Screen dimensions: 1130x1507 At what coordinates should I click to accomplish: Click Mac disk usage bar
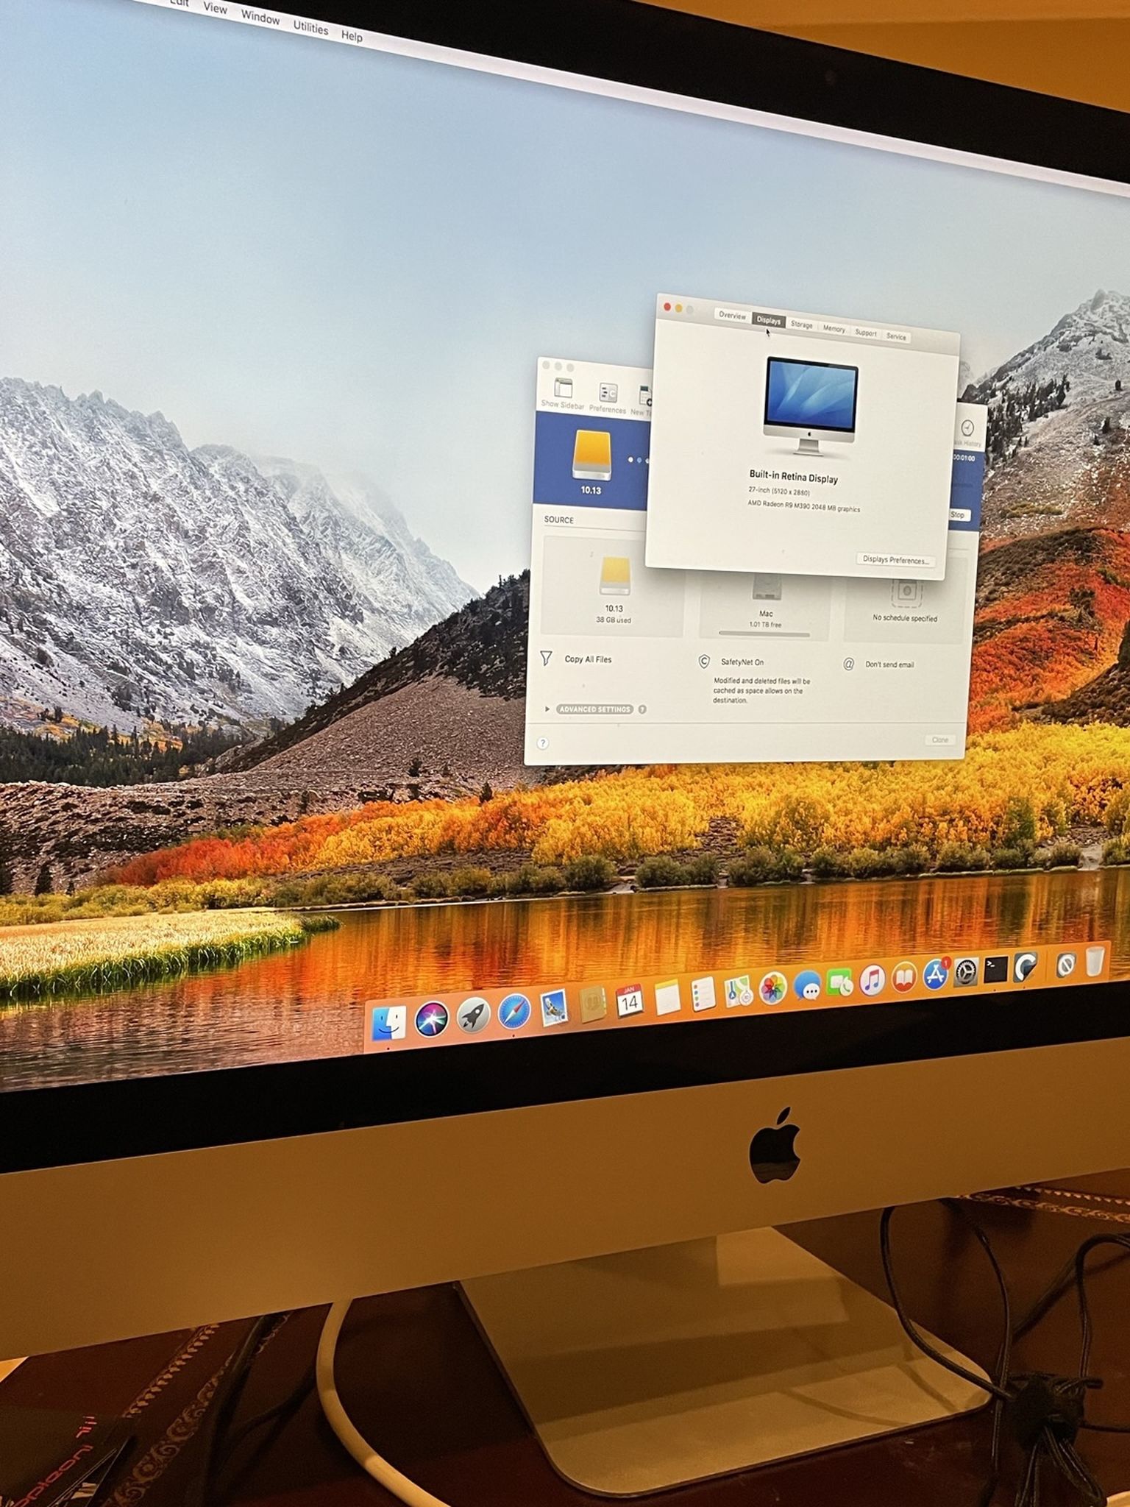pyautogui.click(x=764, y=633)
